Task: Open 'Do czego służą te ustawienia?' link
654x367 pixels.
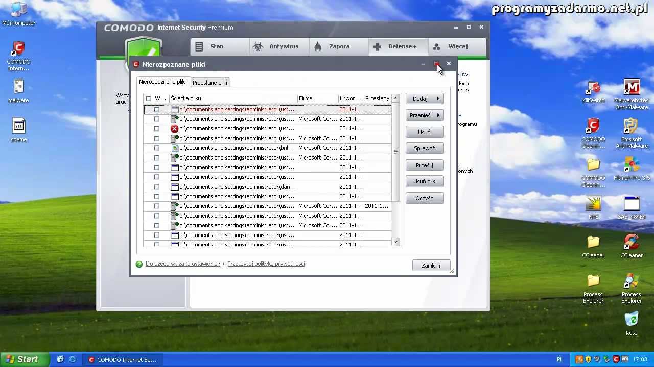Action: tap(183, 264)
